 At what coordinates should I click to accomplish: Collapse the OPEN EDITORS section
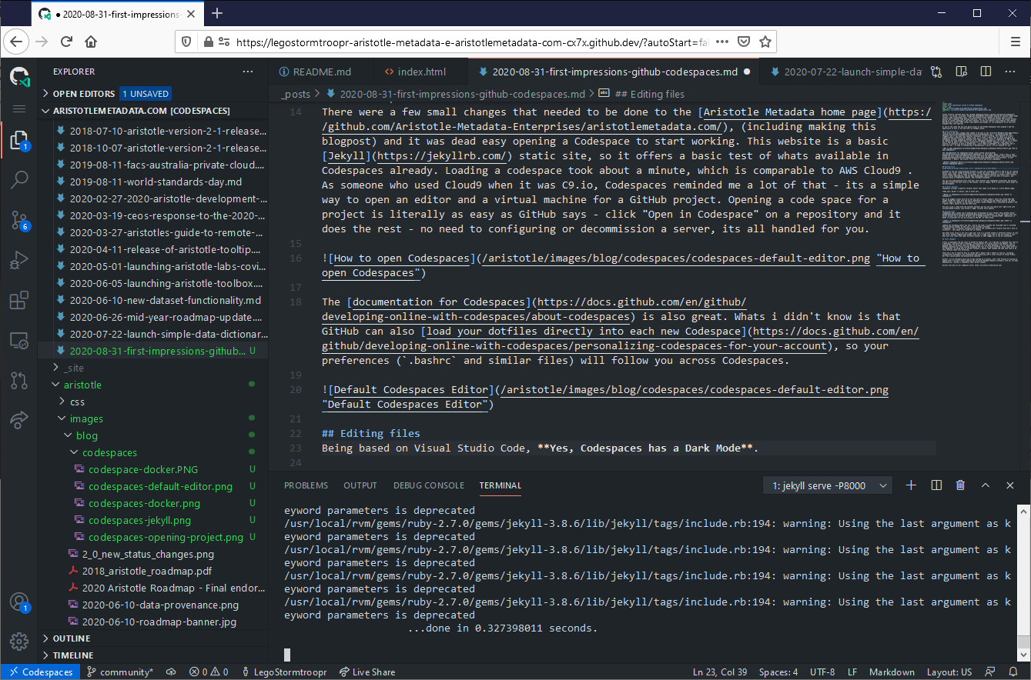click(x=154, y=94)
